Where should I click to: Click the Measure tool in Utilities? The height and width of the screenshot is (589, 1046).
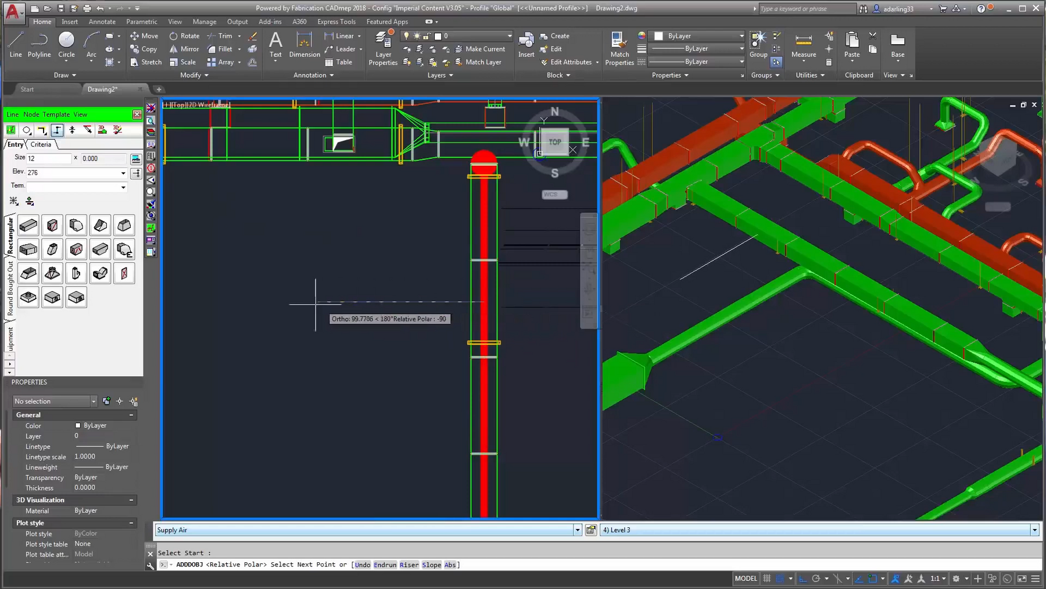[x=803, y=47]
